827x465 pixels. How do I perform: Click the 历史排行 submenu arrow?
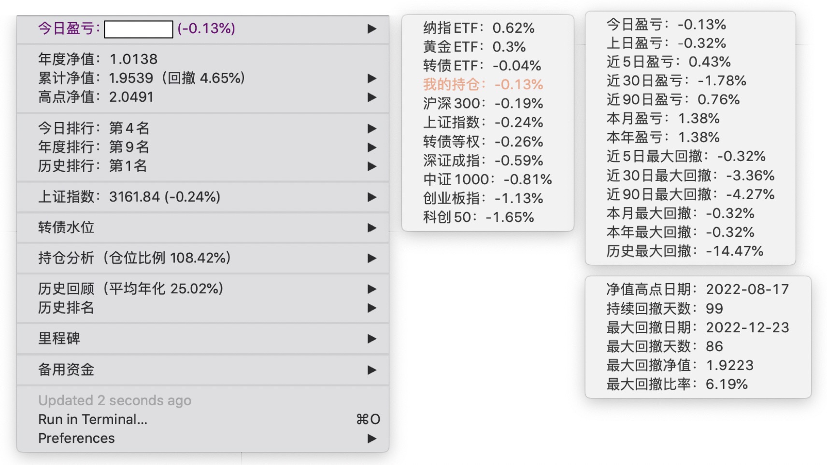pos(371,166)
